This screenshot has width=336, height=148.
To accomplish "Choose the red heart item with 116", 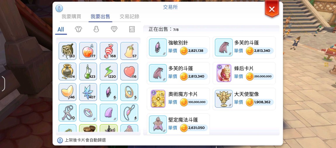I will coord(129,72).
